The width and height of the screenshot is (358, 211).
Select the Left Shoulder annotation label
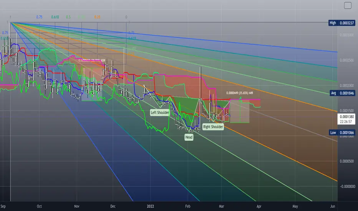coord(160,112)
